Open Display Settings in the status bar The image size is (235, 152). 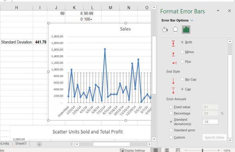(x=132, y=150)
